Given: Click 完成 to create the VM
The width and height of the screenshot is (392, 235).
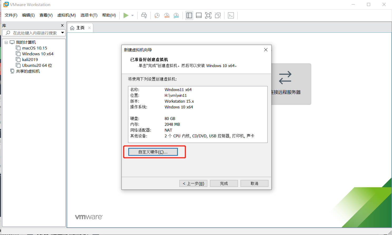Looking at the screenshot, I should 224,183.
